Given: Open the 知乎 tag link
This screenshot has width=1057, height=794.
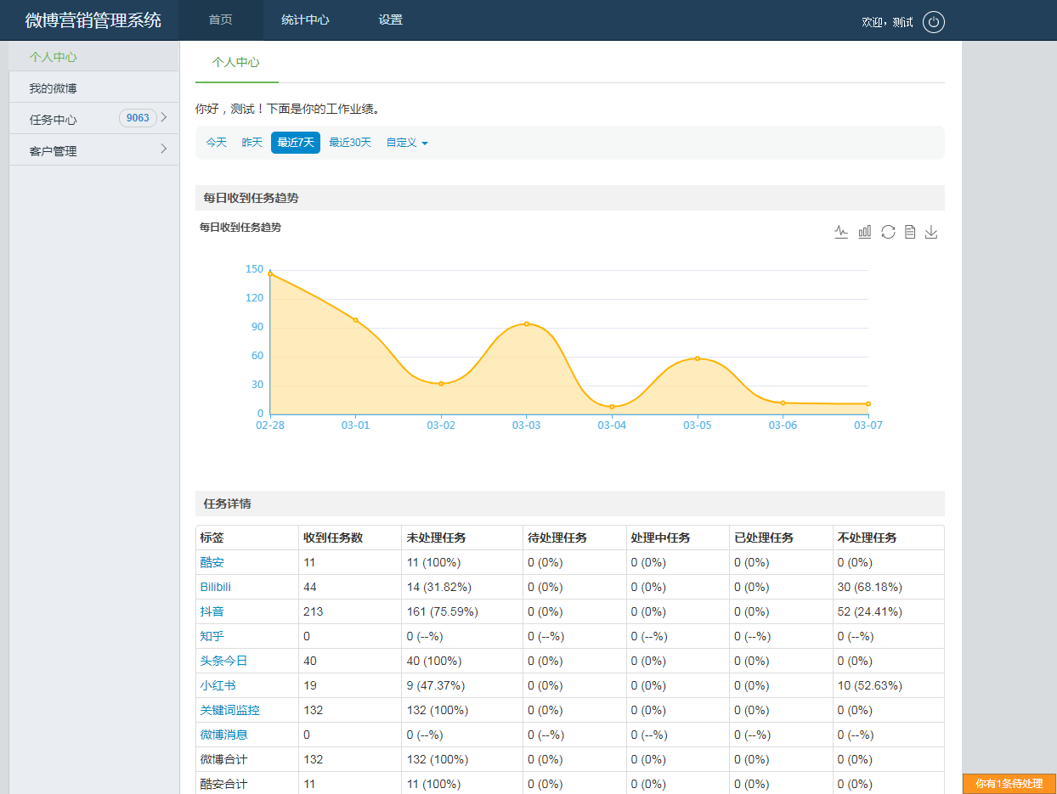Looking at the screenshot, I should click(x=212, y=636).
